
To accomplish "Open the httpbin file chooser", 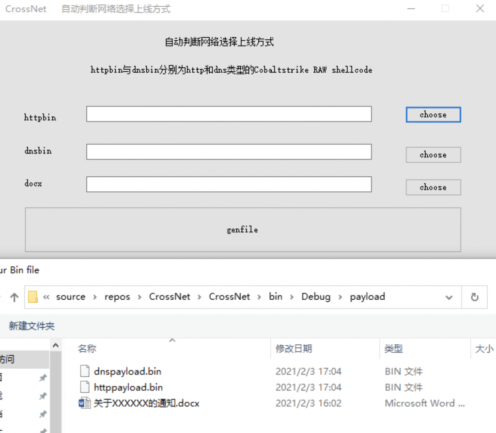I will [x=433, y=115].
